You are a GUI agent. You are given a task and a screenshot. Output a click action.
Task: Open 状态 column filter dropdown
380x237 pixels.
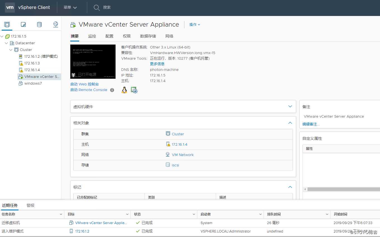194,214
